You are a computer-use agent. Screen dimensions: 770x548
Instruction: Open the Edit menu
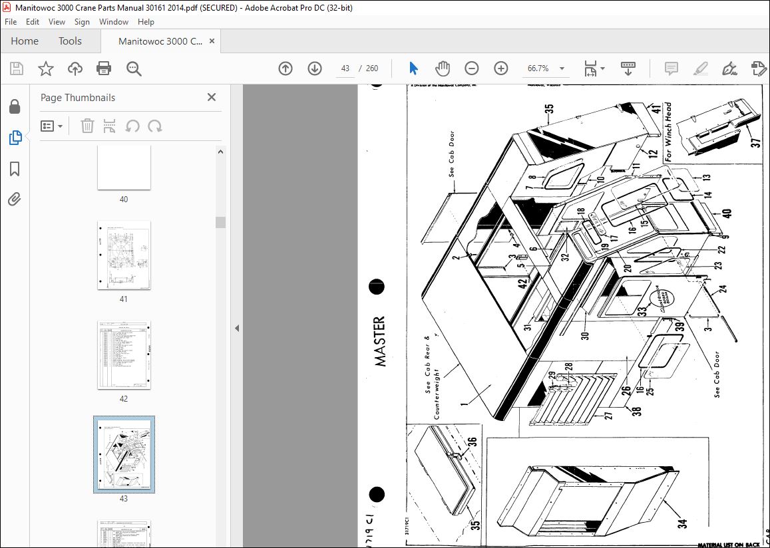(33, 21)
